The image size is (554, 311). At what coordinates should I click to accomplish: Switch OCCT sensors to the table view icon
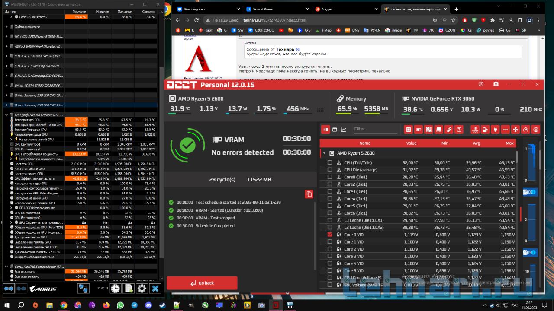(x=335, y=129)
